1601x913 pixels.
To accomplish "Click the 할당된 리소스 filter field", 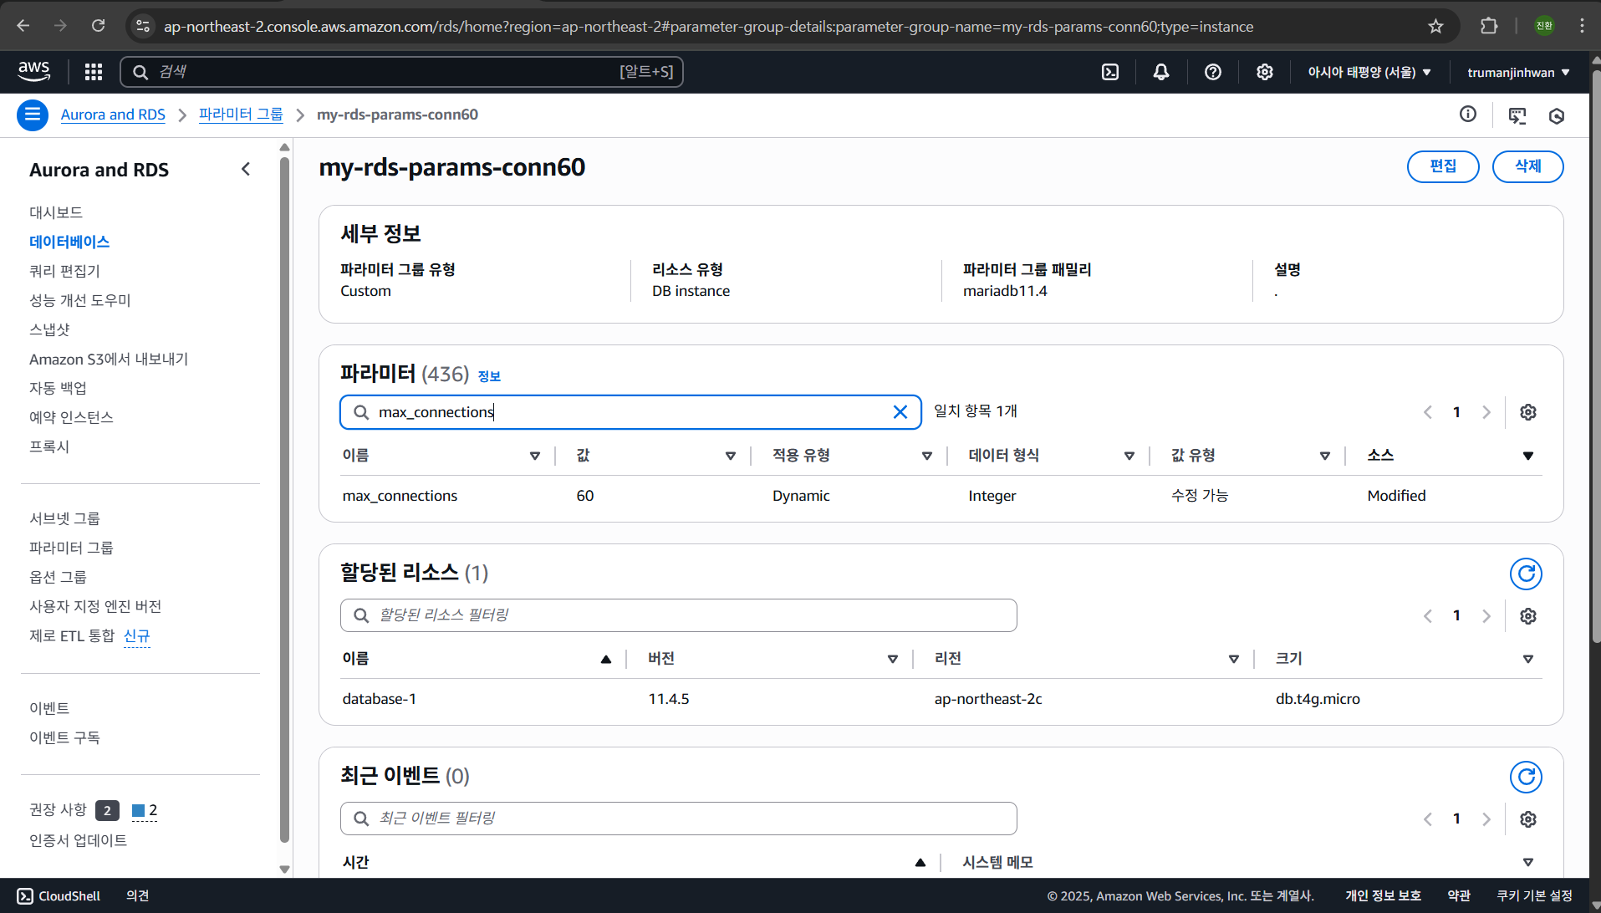I will pos(677,615).
